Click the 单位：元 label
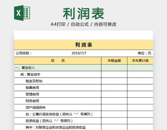 [144, 53]
